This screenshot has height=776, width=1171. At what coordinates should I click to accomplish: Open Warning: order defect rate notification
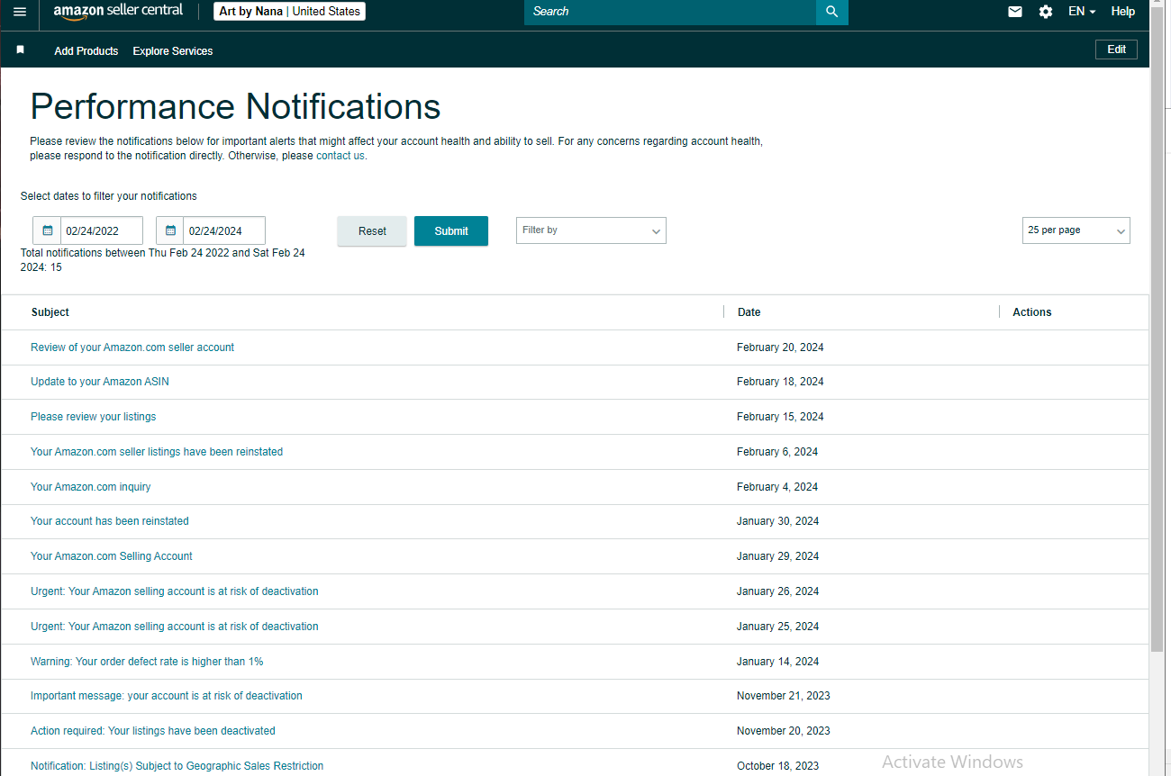coord(147,662)
